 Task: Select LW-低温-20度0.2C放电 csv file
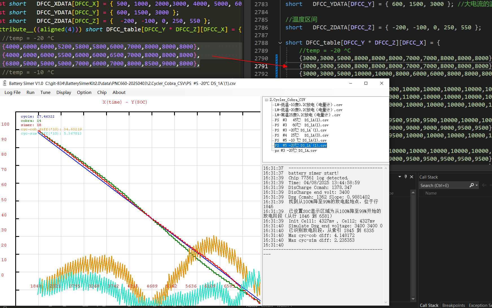308,110
